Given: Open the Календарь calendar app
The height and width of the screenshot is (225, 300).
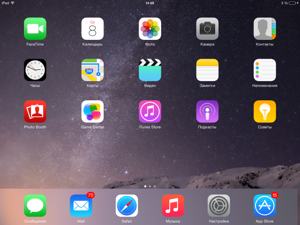Looking at the screenshot, I should coord(92,29).
